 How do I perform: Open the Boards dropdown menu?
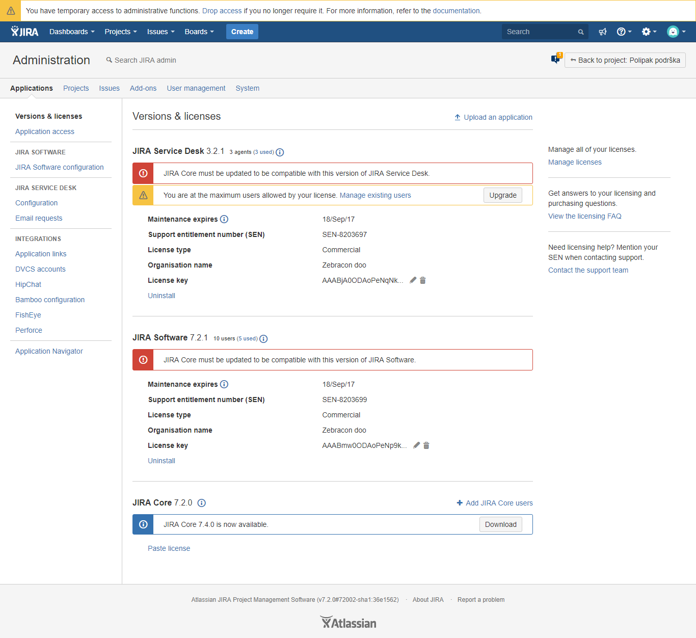199,31
